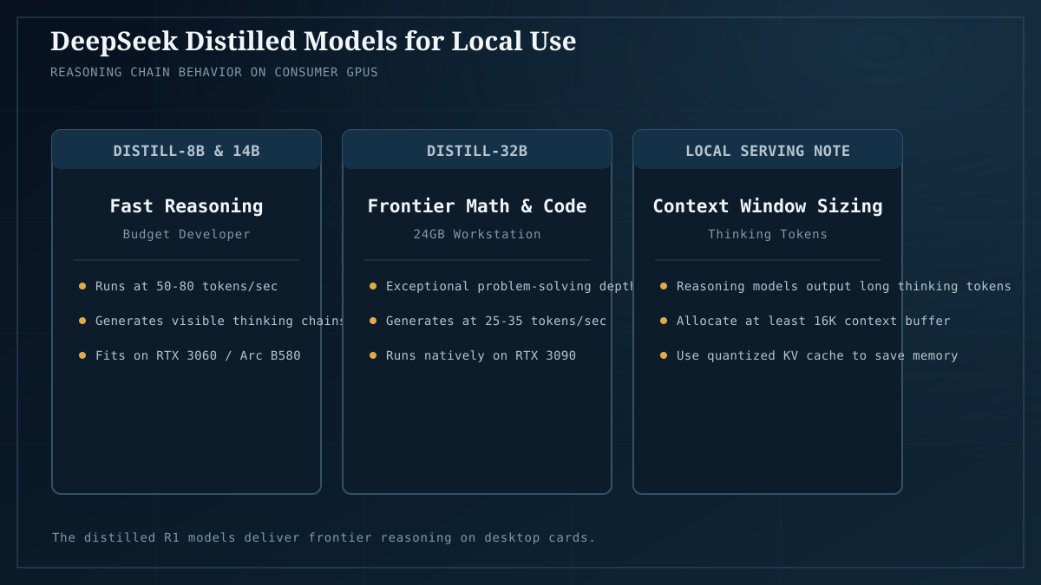Select the "LOCAL SERVING NOTE" card header
This screenshot has width=1041, height=585.
click(x=768, y=150)
